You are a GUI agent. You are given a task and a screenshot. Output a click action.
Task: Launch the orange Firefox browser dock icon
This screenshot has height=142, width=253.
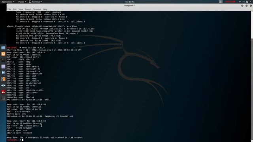(3, 54)
